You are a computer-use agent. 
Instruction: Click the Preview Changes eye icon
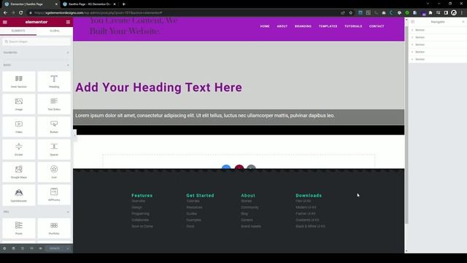click(40, 248)
